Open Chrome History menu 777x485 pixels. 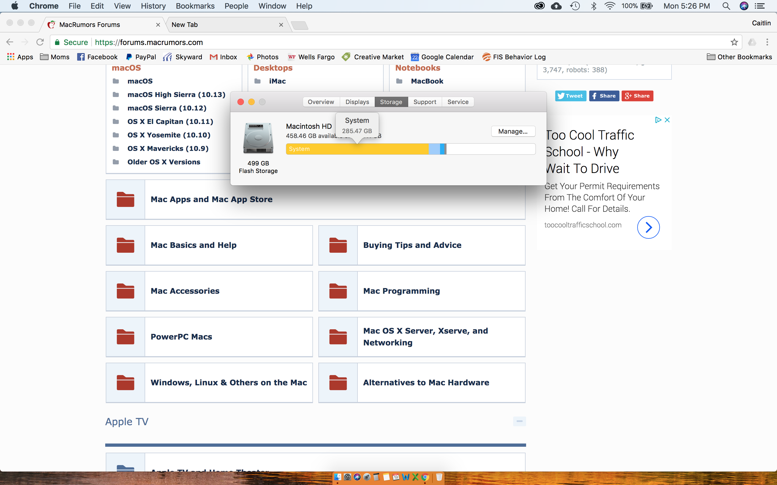pos(153,6)
